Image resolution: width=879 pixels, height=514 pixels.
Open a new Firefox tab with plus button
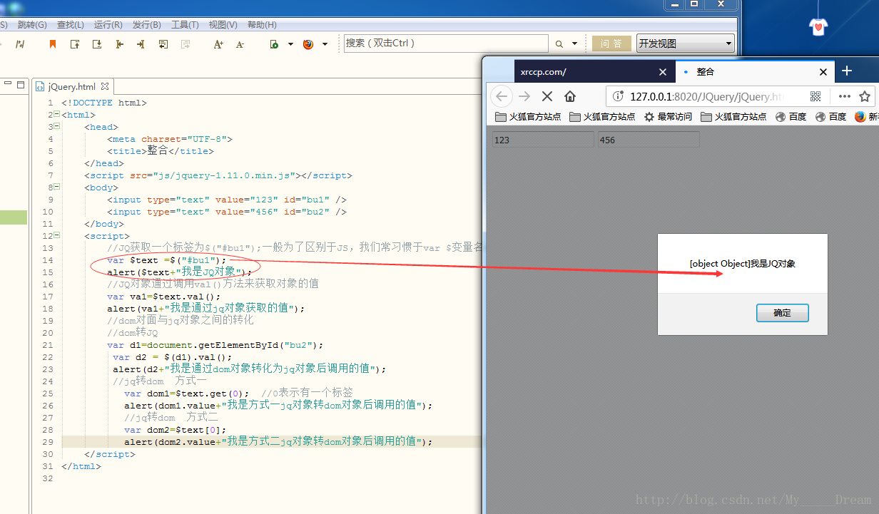pos(847,71)
